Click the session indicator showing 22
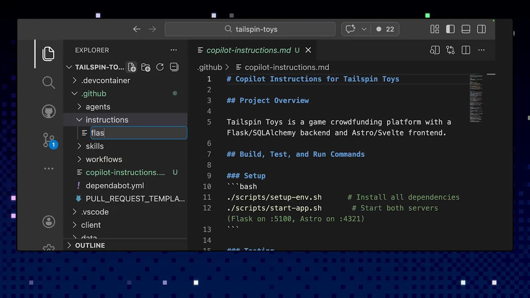The height and width of the screenshot is (298, 530). (x=385, y=29)
